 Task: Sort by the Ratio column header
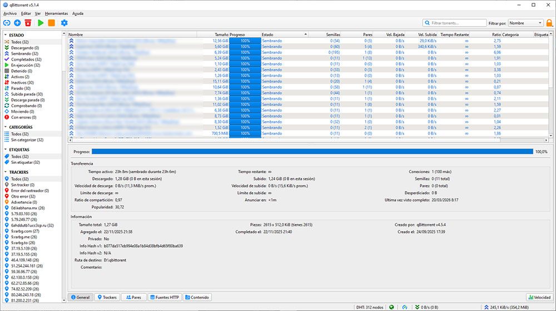486,34
